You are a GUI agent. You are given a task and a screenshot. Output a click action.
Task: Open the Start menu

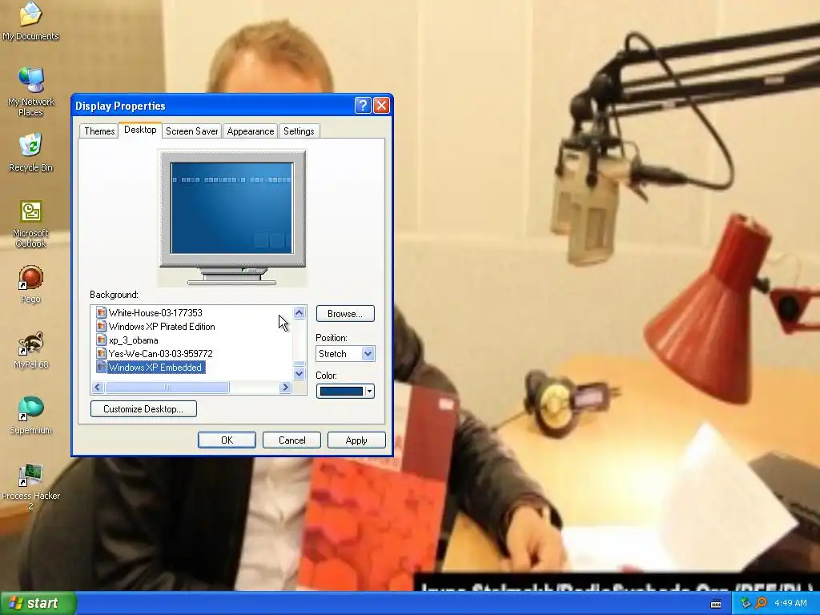[x=38, y=603]
